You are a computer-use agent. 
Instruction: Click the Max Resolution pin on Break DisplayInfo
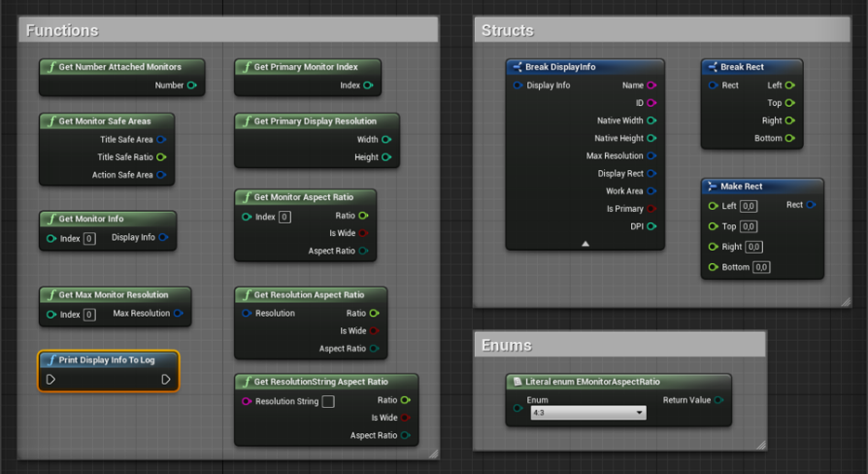651,156
